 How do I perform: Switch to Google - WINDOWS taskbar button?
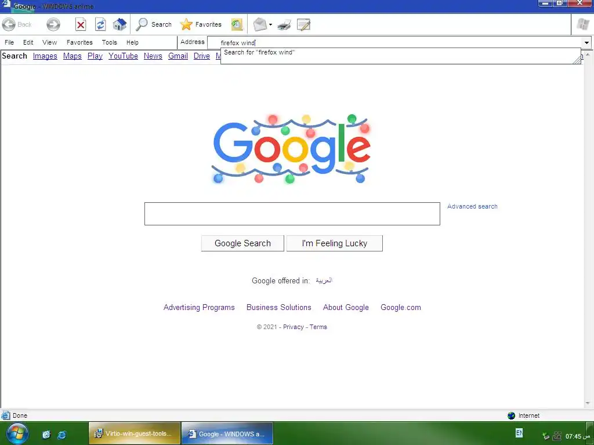(227, 433)
